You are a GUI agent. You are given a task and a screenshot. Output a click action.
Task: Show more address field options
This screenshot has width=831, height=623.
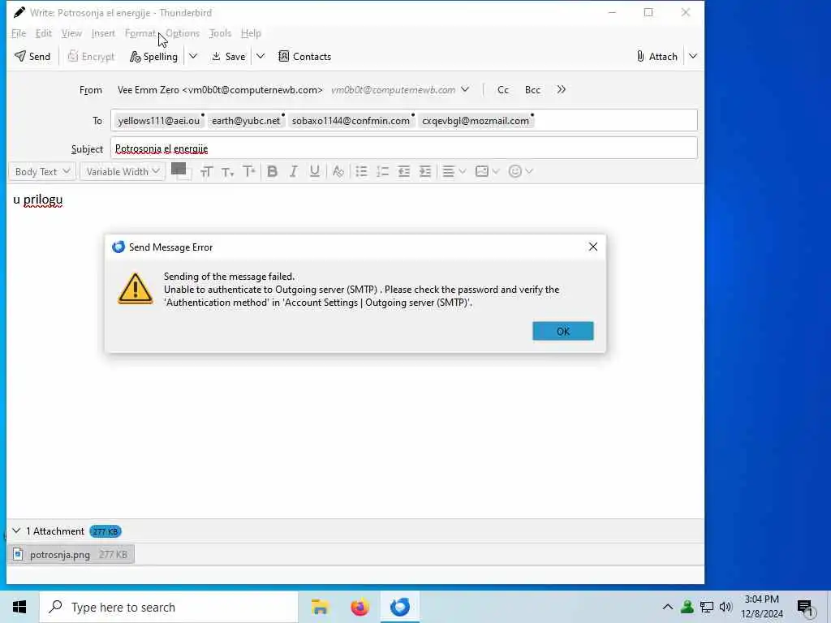tap(562, 89)
